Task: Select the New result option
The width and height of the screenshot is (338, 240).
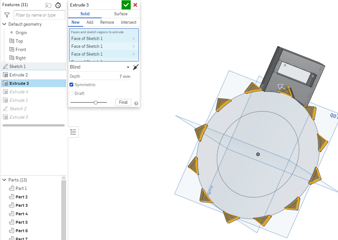Action: coord(75,22)
